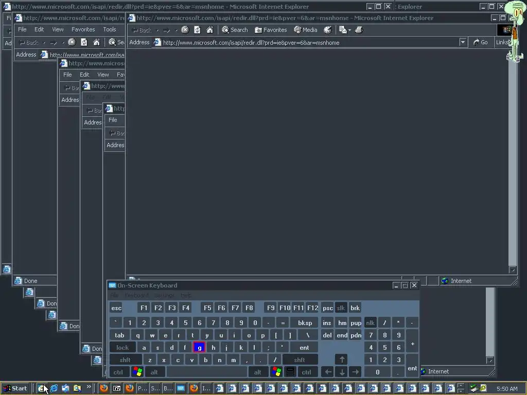Screen dimensions: 527x395
Task: Open the Search pane in the front IE window
Action: click(x=235, y=30)
